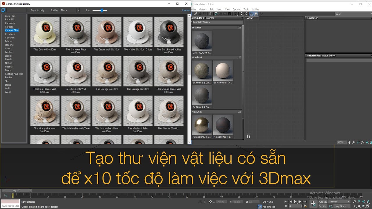Select Tiles Dark Blue Graphite 60x30cm thumbnail
This screenshot has height=209, width=372.
pyautogui.click(x=169, y=31)
